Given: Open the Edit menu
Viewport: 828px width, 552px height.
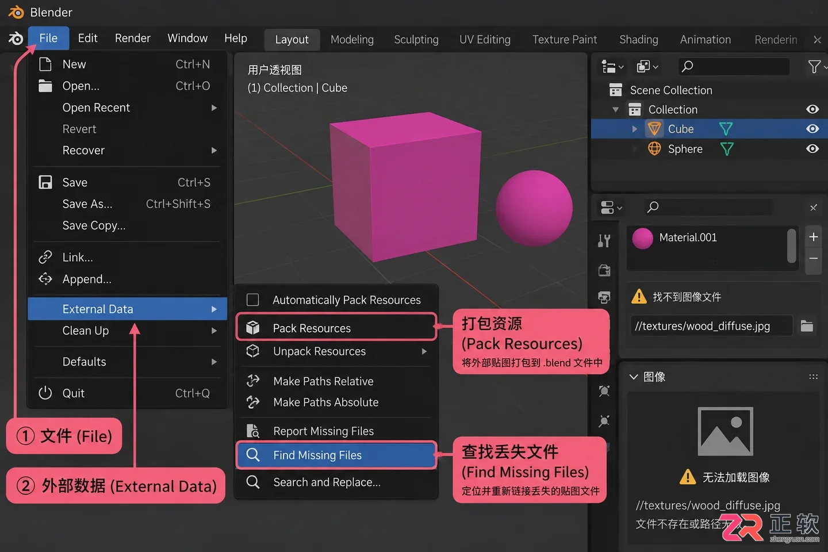Looking at the screenshot, I should 88,38.
